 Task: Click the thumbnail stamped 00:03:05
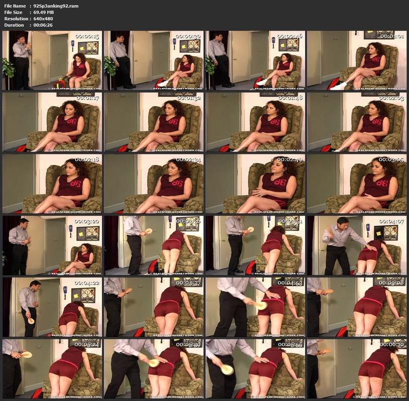tap(357, 183)
